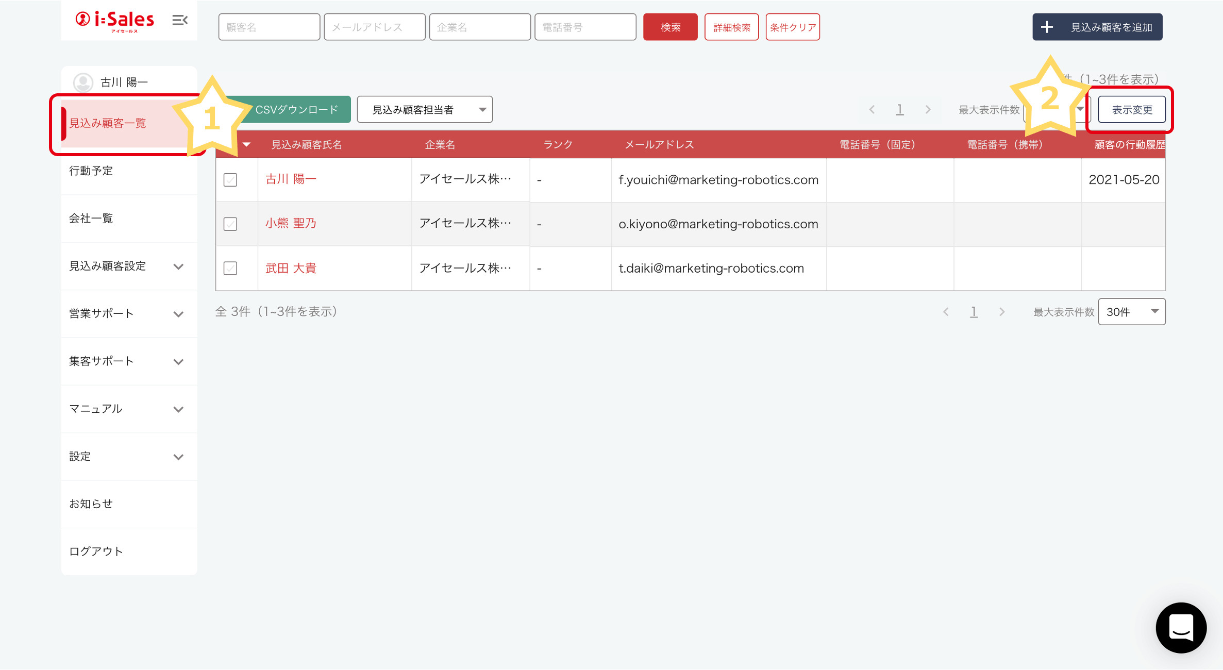The height and width of the screenshot is (670, 1223).
Task: Open the 見込み顧客担当者 dropdown
Action: tap(425, 109)
